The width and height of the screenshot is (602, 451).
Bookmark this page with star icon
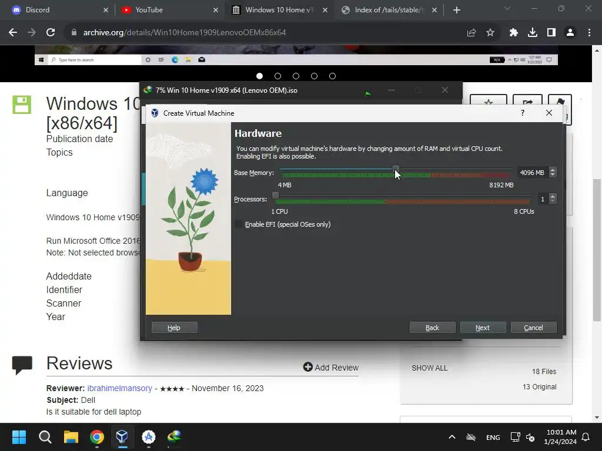coord(490,33)
